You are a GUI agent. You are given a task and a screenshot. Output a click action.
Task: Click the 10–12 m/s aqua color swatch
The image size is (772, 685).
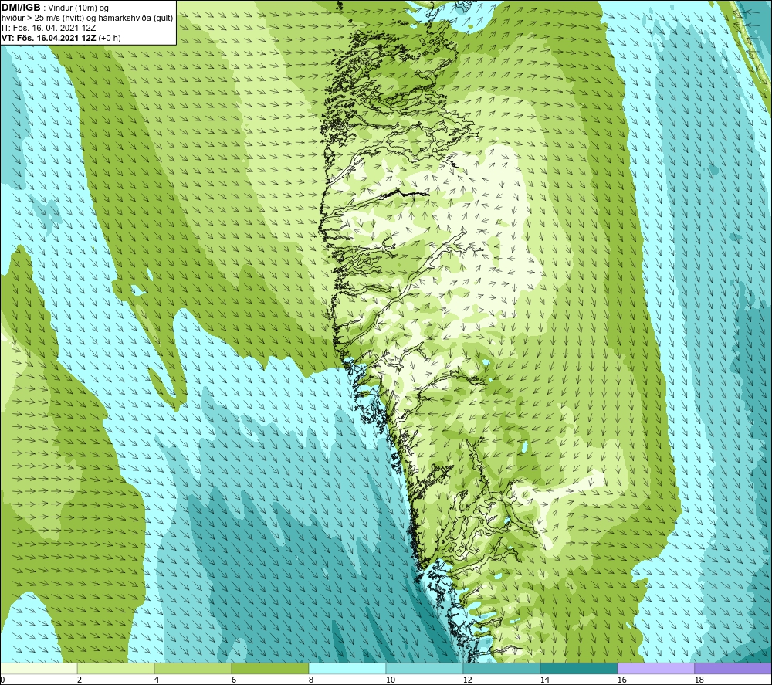pos(425,669)
